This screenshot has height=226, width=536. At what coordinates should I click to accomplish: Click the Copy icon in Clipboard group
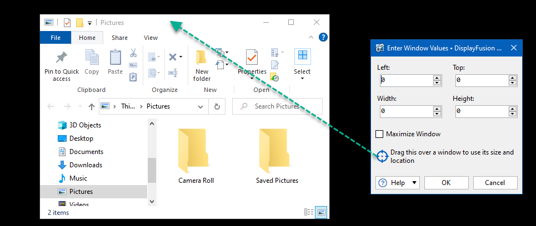point(92,57)
